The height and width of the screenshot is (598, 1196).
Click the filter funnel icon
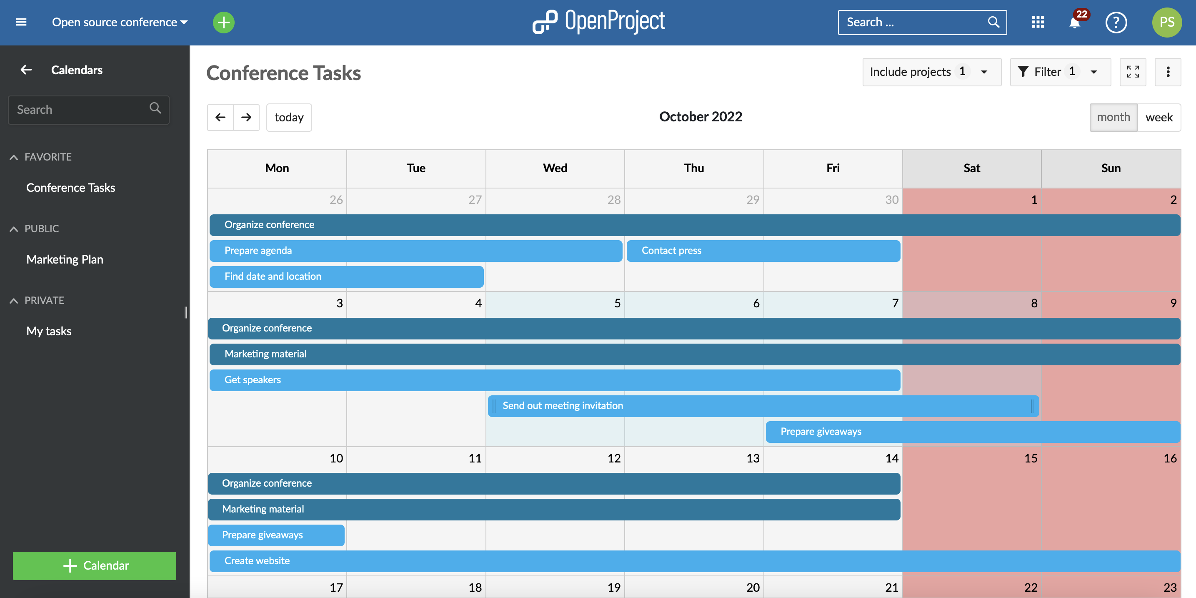pyautogui.click(x=1023, y=71)
